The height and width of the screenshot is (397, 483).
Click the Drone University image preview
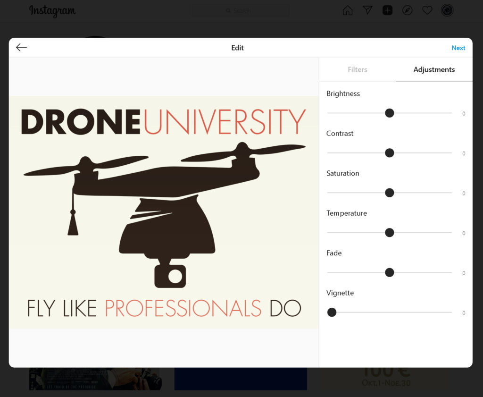pyautogui.click(x=164, y=212)
